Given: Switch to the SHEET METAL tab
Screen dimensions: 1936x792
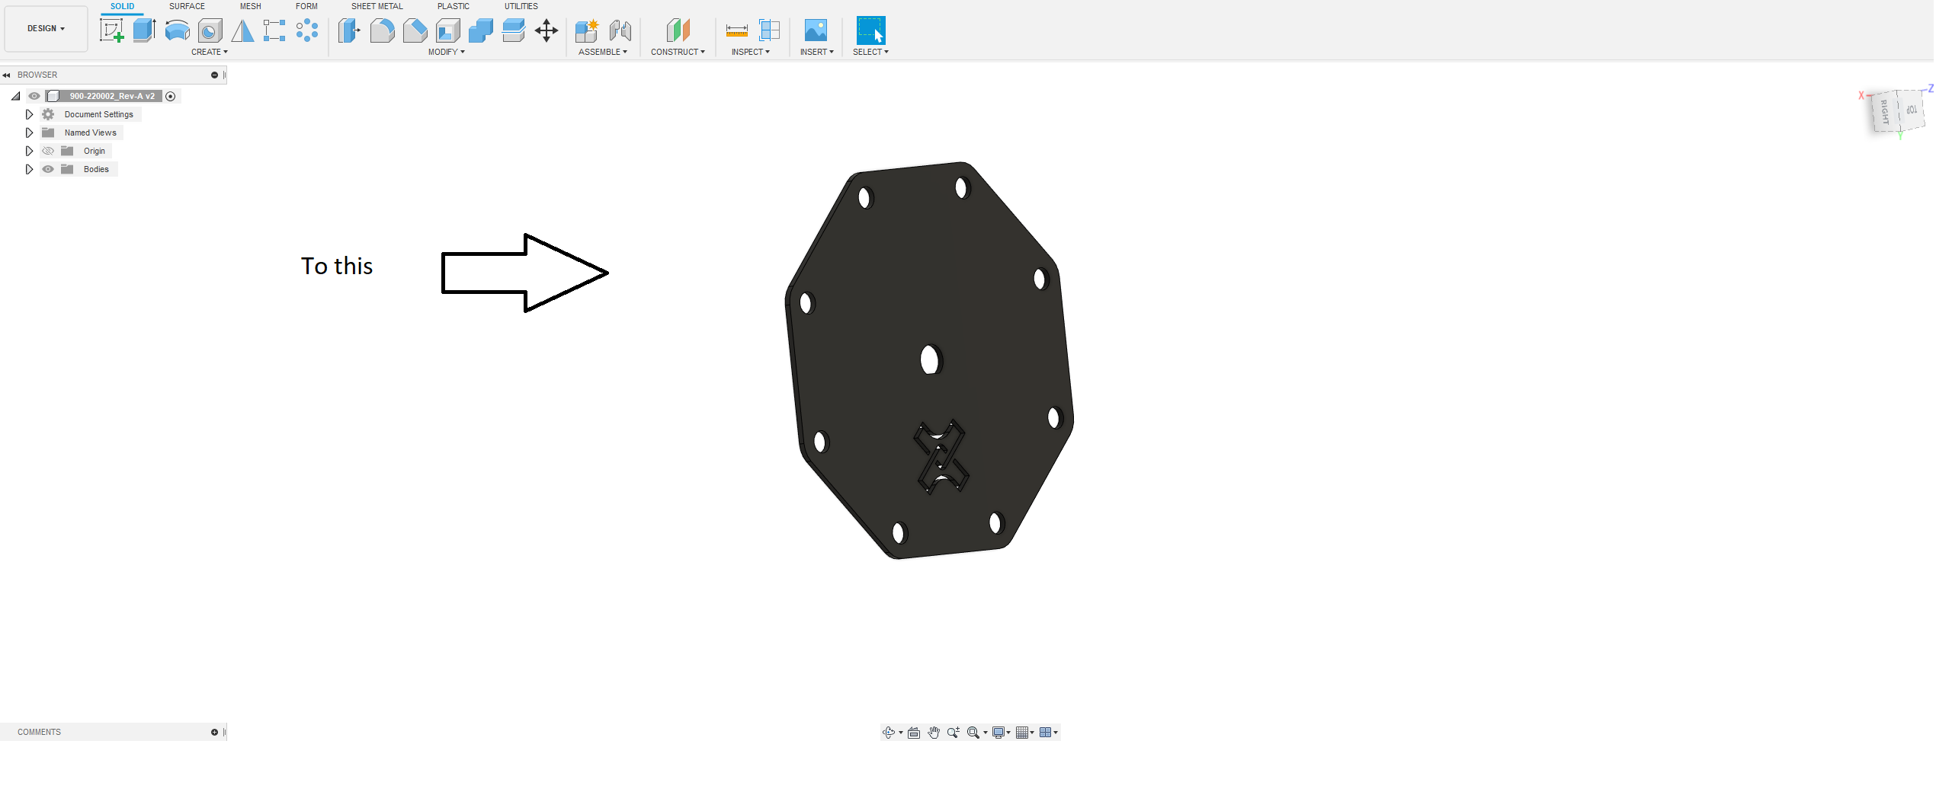Looking at the screenshot, I should tap(377, 6).
